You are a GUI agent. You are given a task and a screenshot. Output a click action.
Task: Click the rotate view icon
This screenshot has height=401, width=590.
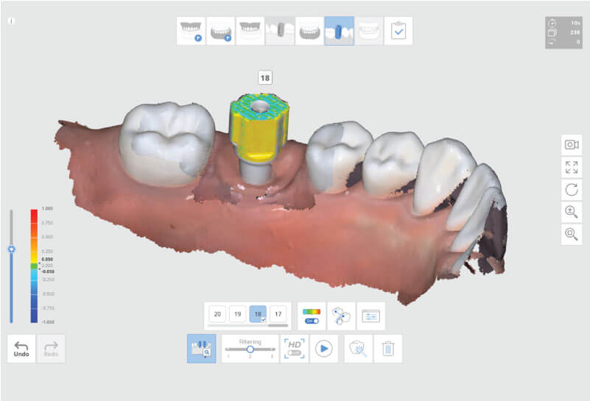click(x=572, y=189)
